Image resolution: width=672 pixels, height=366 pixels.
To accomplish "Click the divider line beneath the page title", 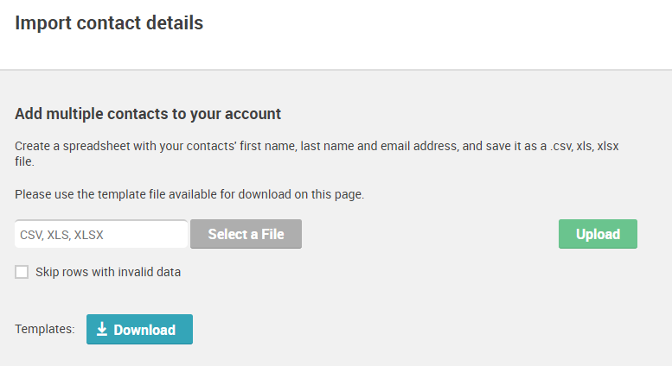I will tap(336, 69).
